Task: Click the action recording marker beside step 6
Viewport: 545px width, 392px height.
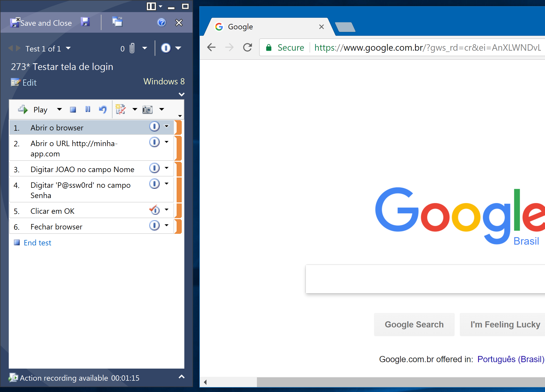Action: [x=178, y=227]
